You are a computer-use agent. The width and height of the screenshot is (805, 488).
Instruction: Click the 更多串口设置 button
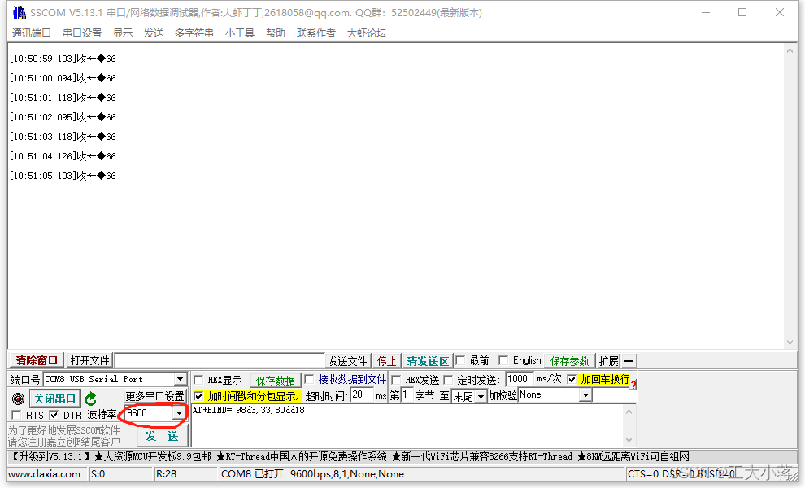click(154, 396)
